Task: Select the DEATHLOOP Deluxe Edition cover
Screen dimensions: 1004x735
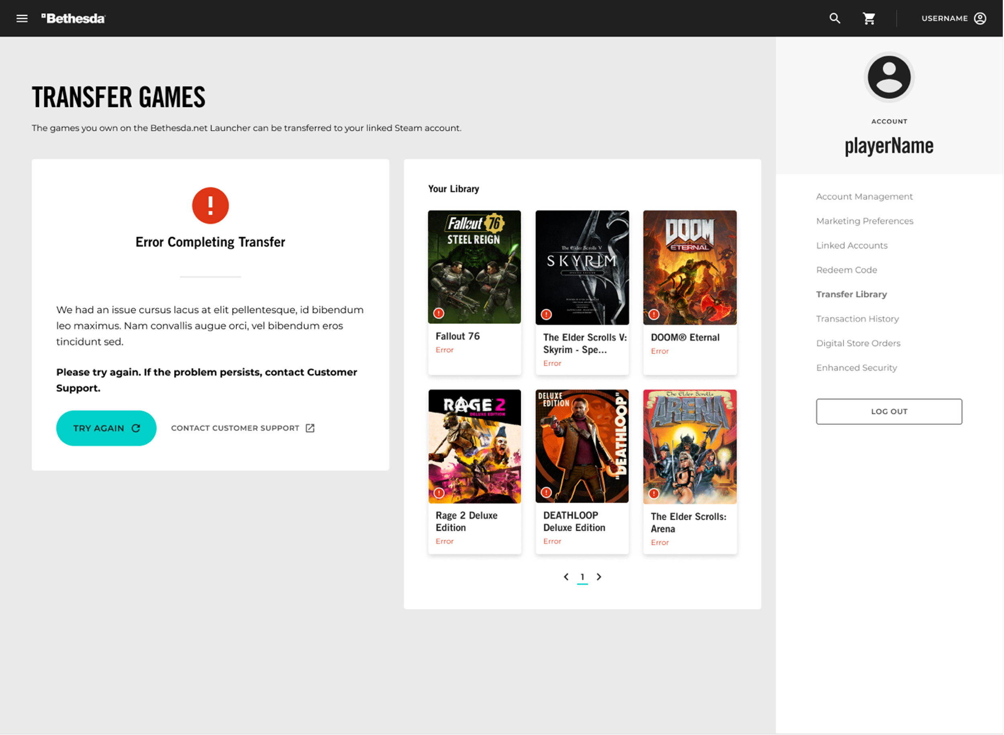Action: [582, 447]
